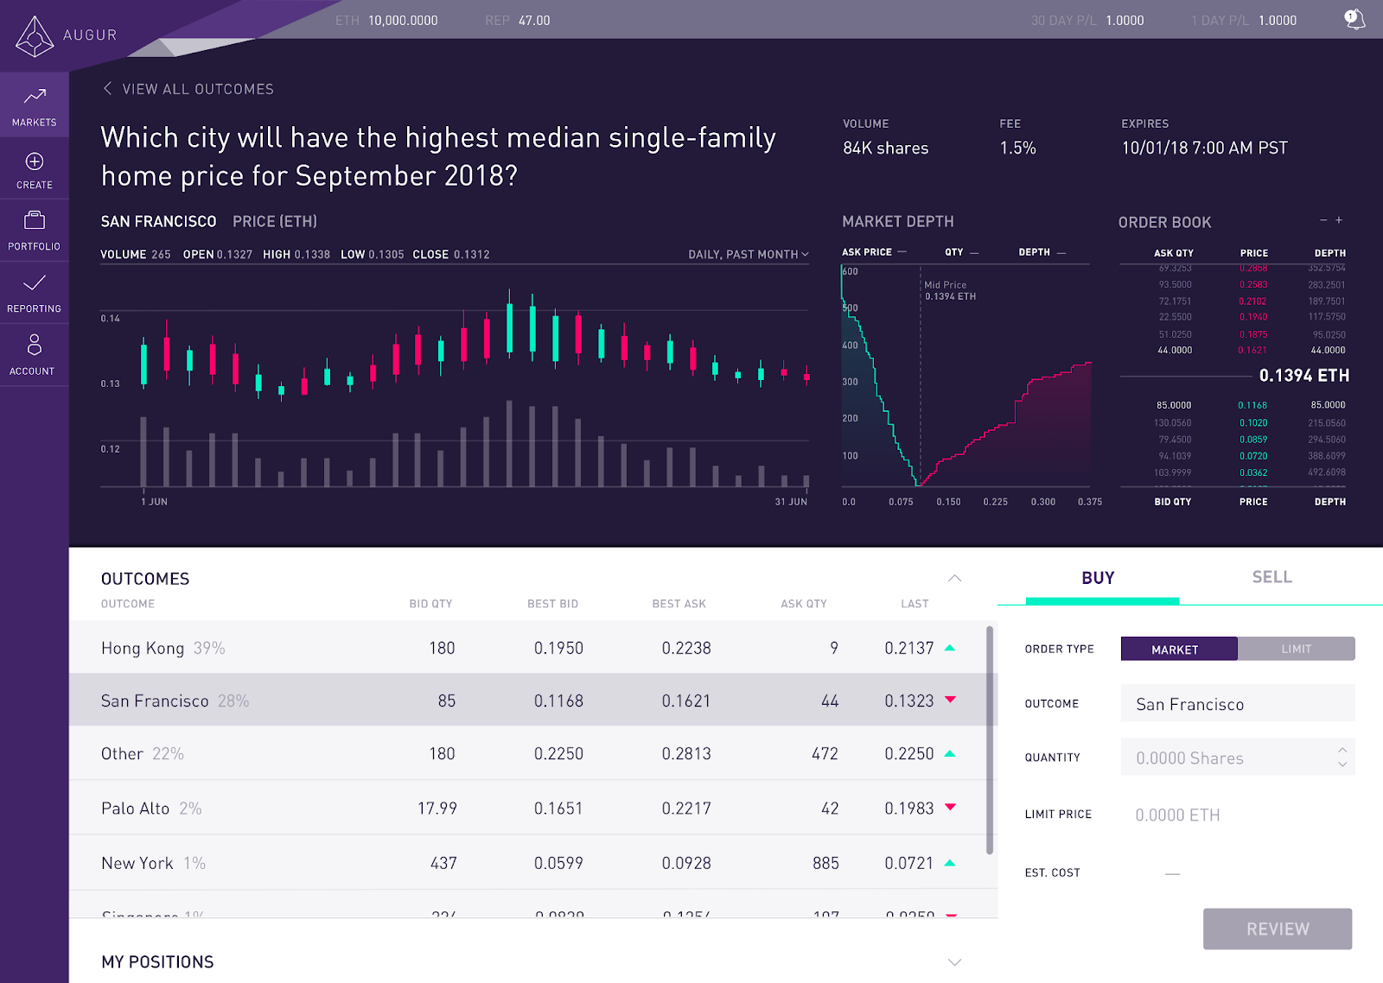Select the Buy tab

(1098, 578)
